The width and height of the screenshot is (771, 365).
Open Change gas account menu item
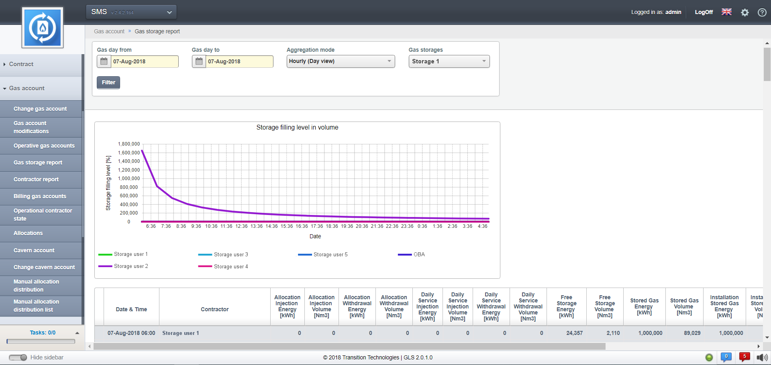pyautogui.click(x=41, y=109)
